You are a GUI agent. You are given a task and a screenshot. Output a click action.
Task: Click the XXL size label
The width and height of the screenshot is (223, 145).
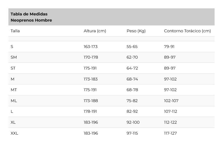14,133
